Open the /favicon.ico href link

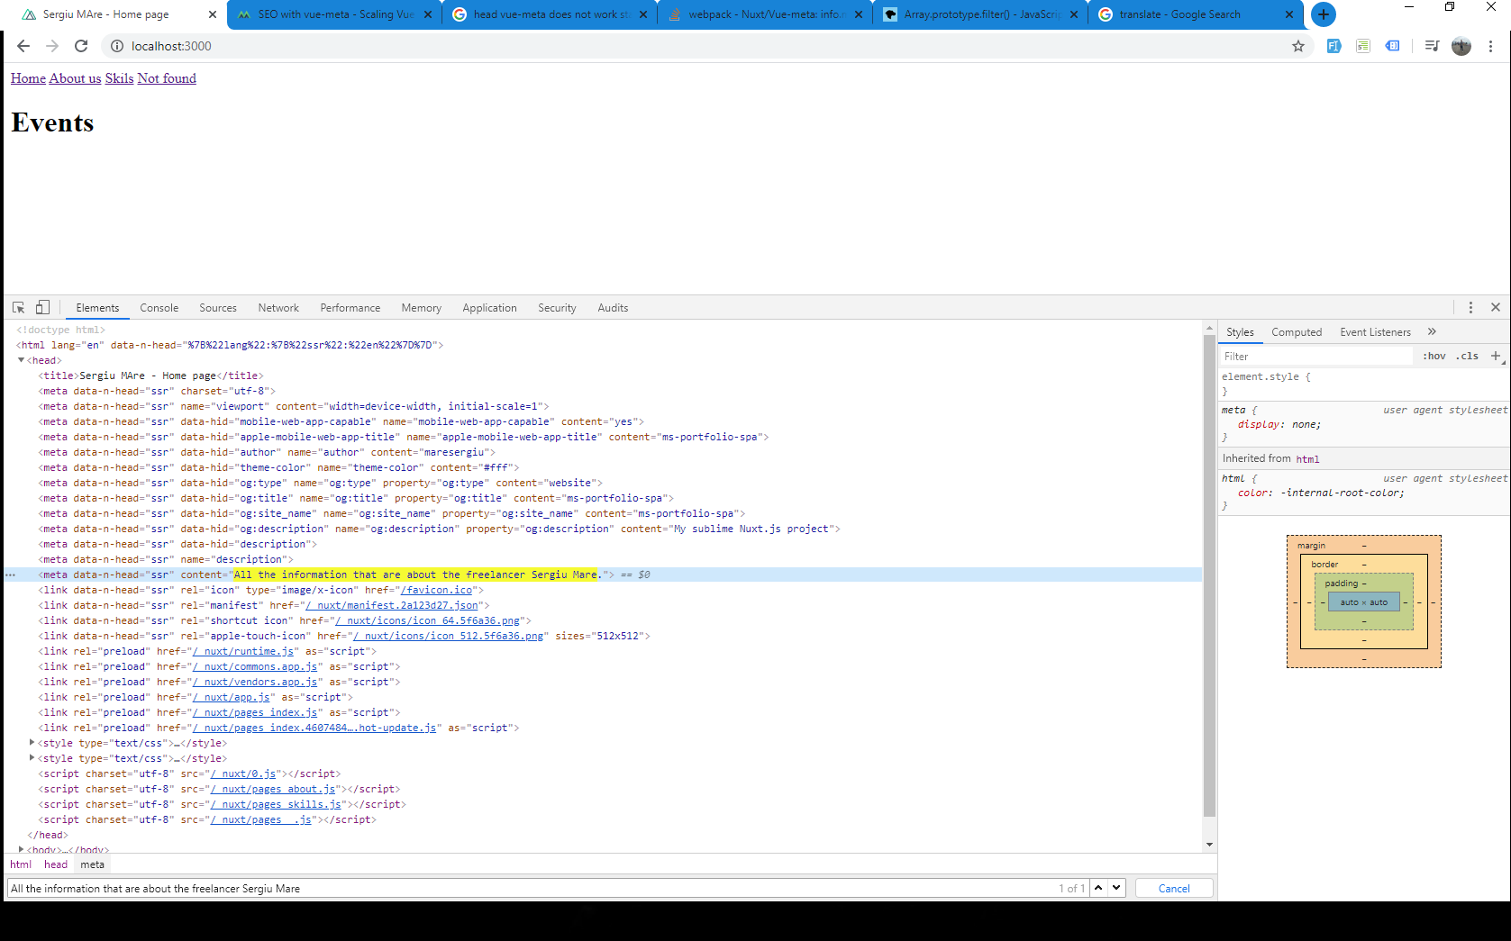click(437, 590)
